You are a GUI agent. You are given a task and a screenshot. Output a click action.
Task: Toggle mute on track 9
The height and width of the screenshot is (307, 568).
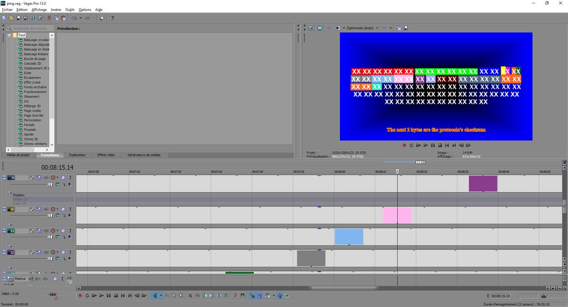coord(63,178)
